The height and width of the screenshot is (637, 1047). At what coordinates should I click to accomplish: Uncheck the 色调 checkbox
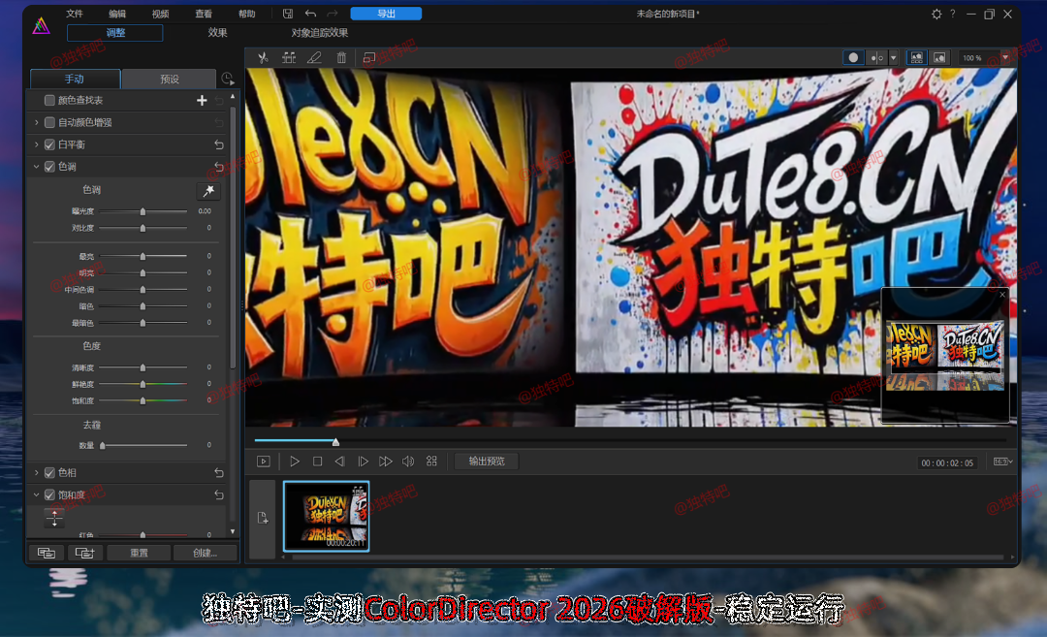(49, 166)
